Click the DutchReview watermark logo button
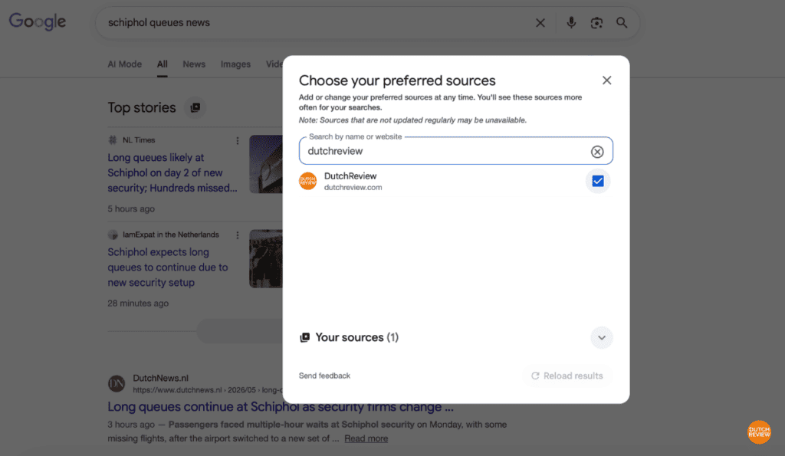 [759, 432]
